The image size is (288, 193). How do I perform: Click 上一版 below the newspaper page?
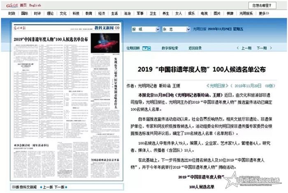coord(46,187)
